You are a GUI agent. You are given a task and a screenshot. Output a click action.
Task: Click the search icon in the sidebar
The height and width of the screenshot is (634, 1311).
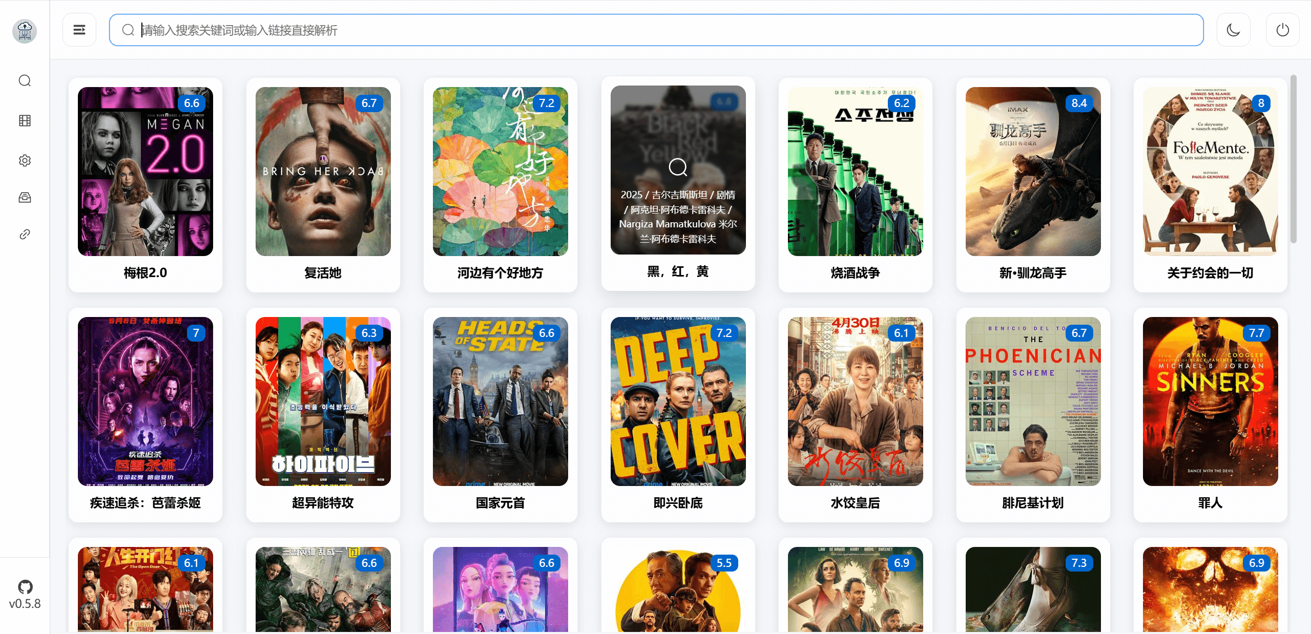(25, 81)
